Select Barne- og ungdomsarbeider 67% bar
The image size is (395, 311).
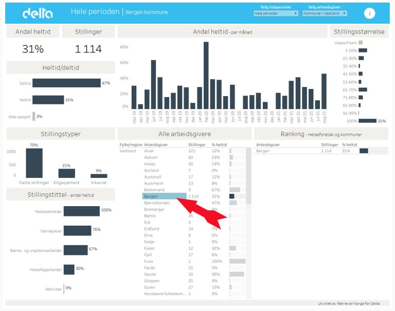tap(76, 250)
